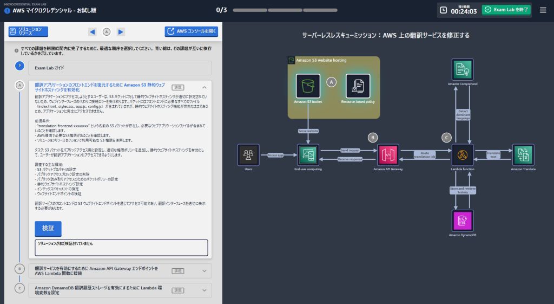This screenshot has width=554, height=304.
Task: Click the second progress bar segment
Action: pyautogui.click(x=285, y=10)
